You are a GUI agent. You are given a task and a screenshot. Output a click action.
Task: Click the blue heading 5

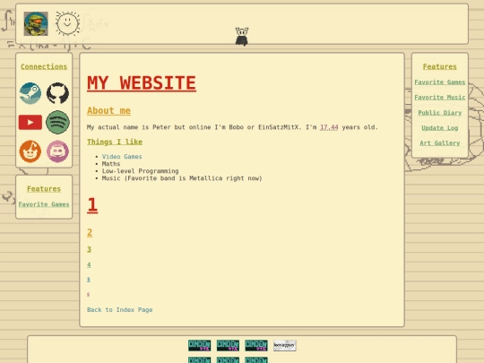tap(88, 280)
